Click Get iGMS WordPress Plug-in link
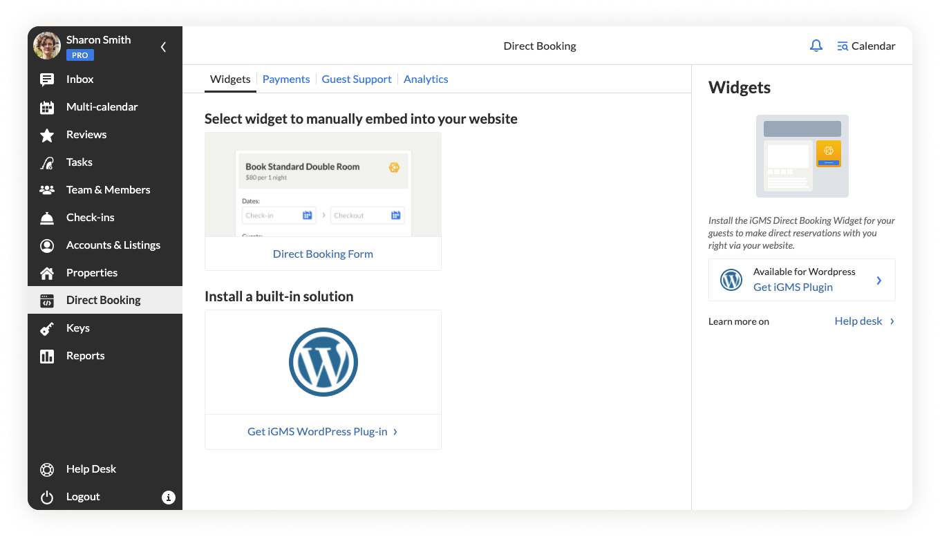The image size is (940, 539). (x=322, y=432)
